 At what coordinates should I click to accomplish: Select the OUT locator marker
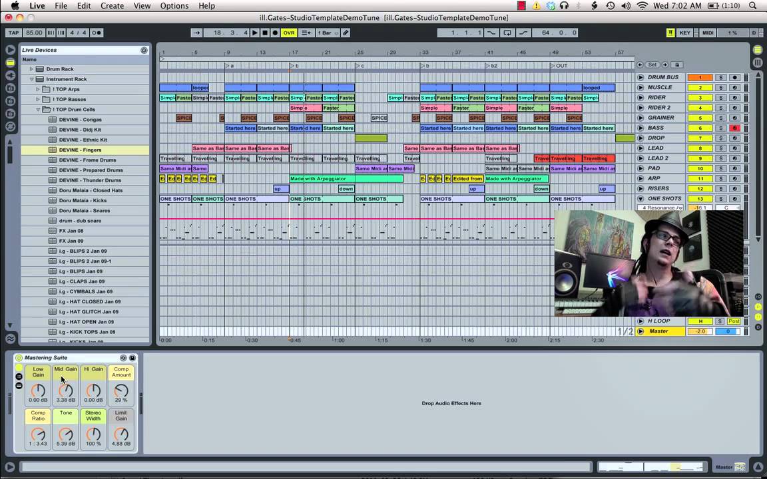pos(559,65)
